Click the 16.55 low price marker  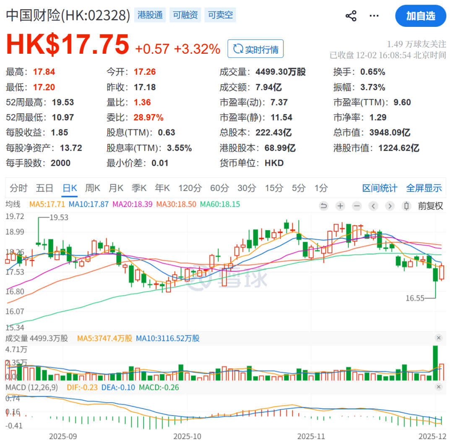(x=415, y=298)
